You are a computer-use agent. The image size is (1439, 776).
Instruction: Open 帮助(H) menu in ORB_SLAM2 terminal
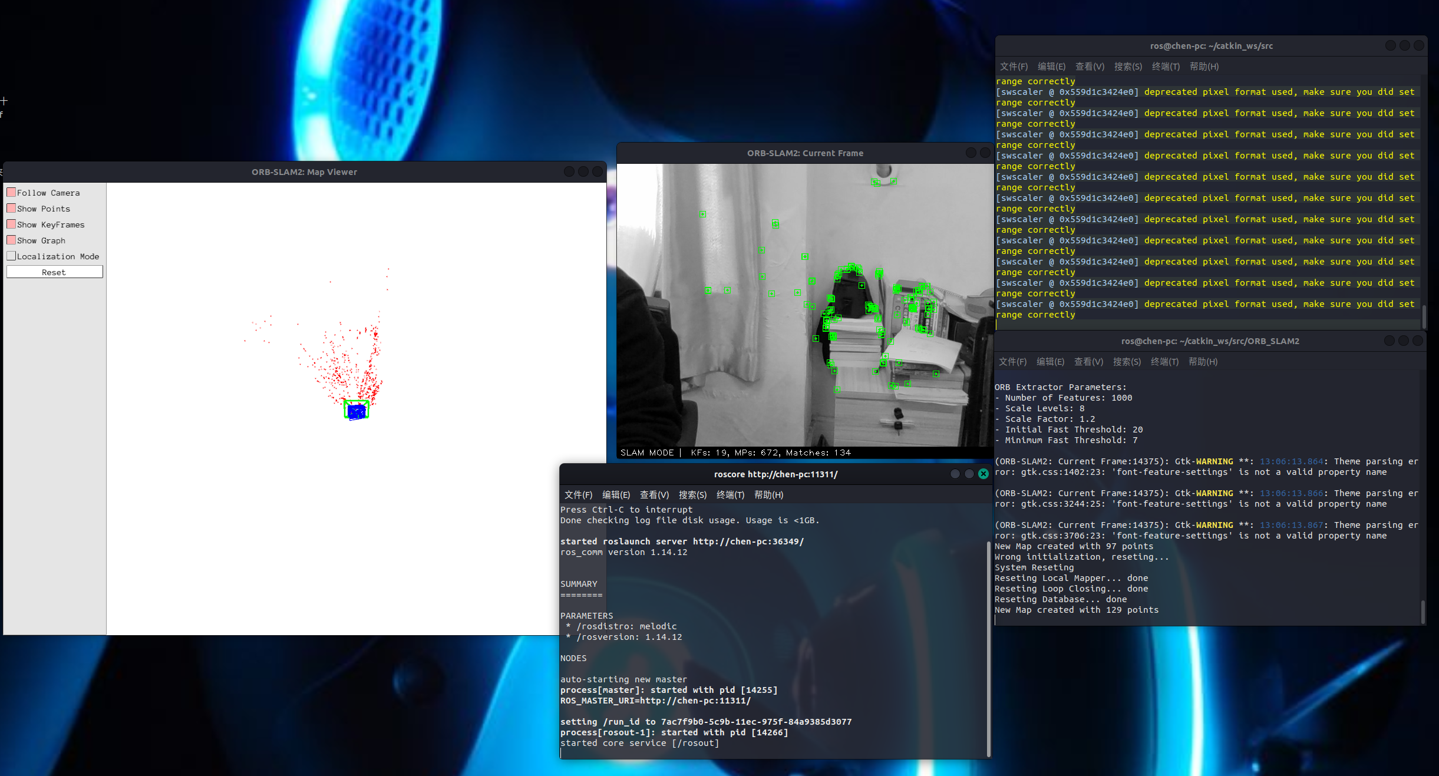(x=1202, y=362)
